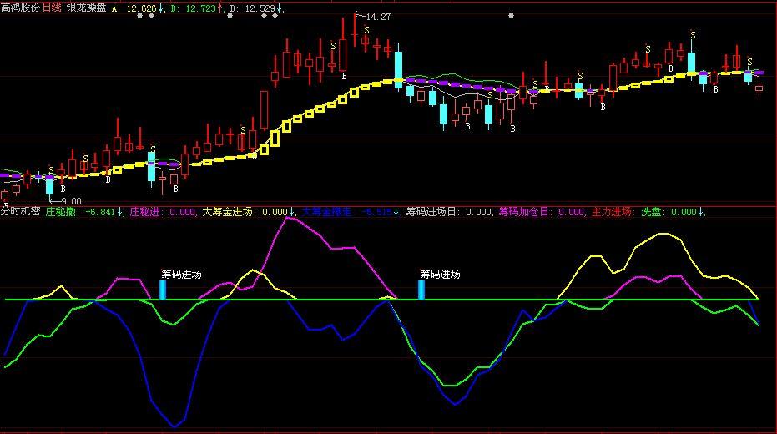The image size is (777, 434).
Task: Click the red 主力进场 indicator label
Action: [x=612, y=212]
